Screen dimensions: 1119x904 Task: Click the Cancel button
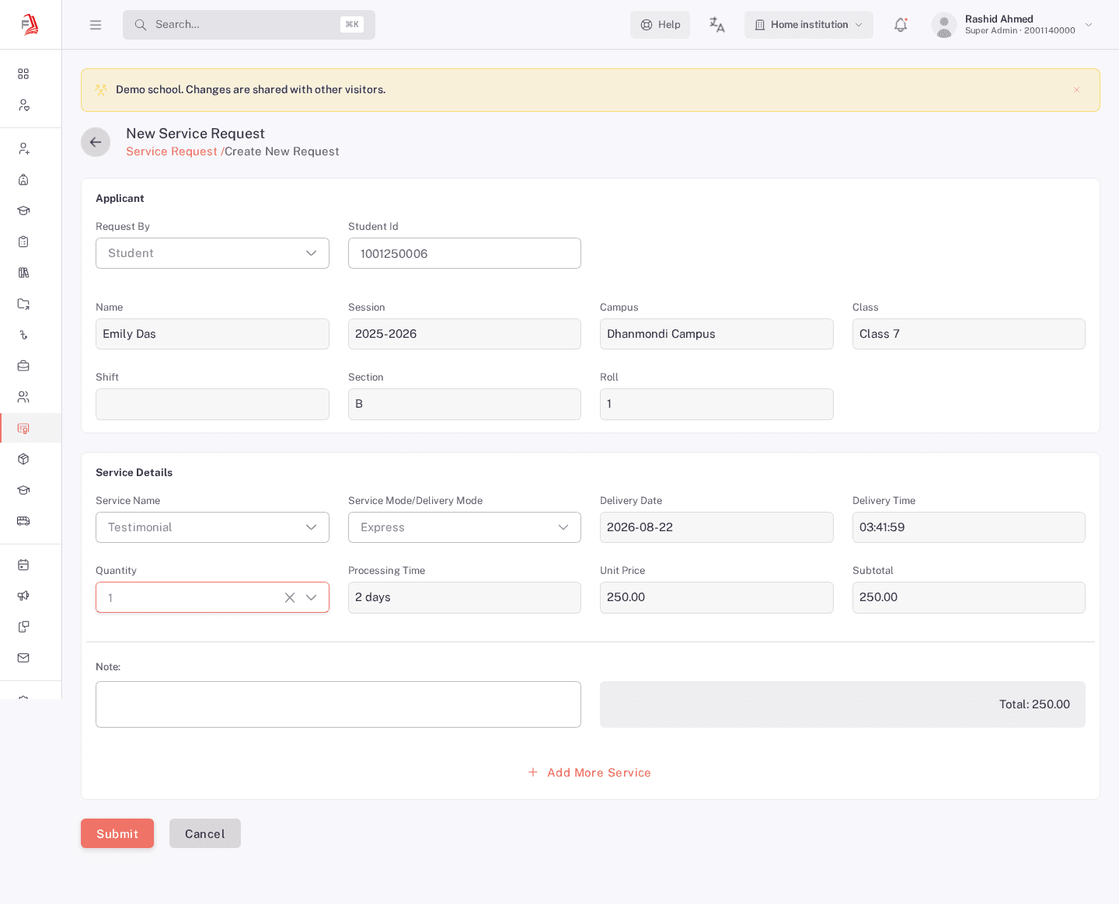point(205,833)
